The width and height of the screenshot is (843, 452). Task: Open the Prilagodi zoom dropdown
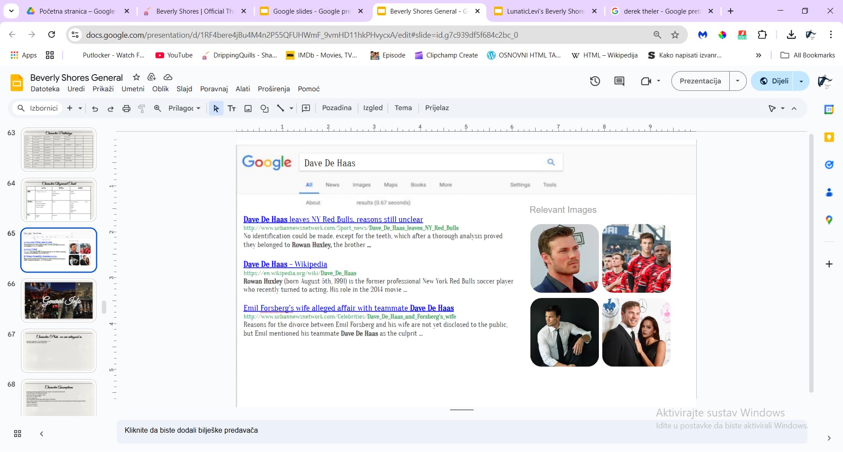(x=184, y=108)
